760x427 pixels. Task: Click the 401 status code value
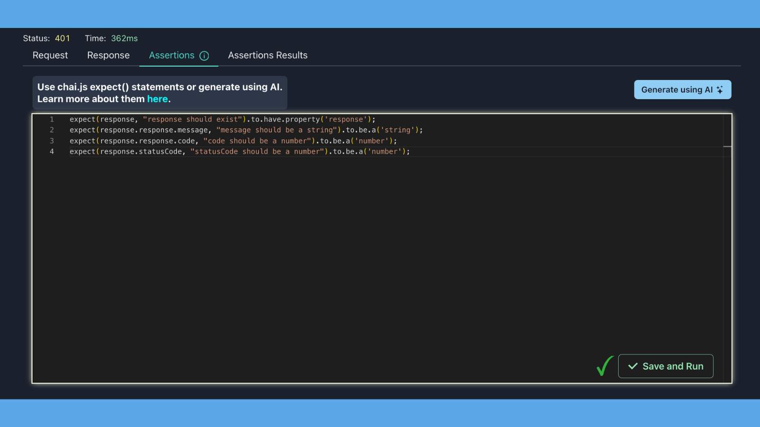tap(62, 38)
